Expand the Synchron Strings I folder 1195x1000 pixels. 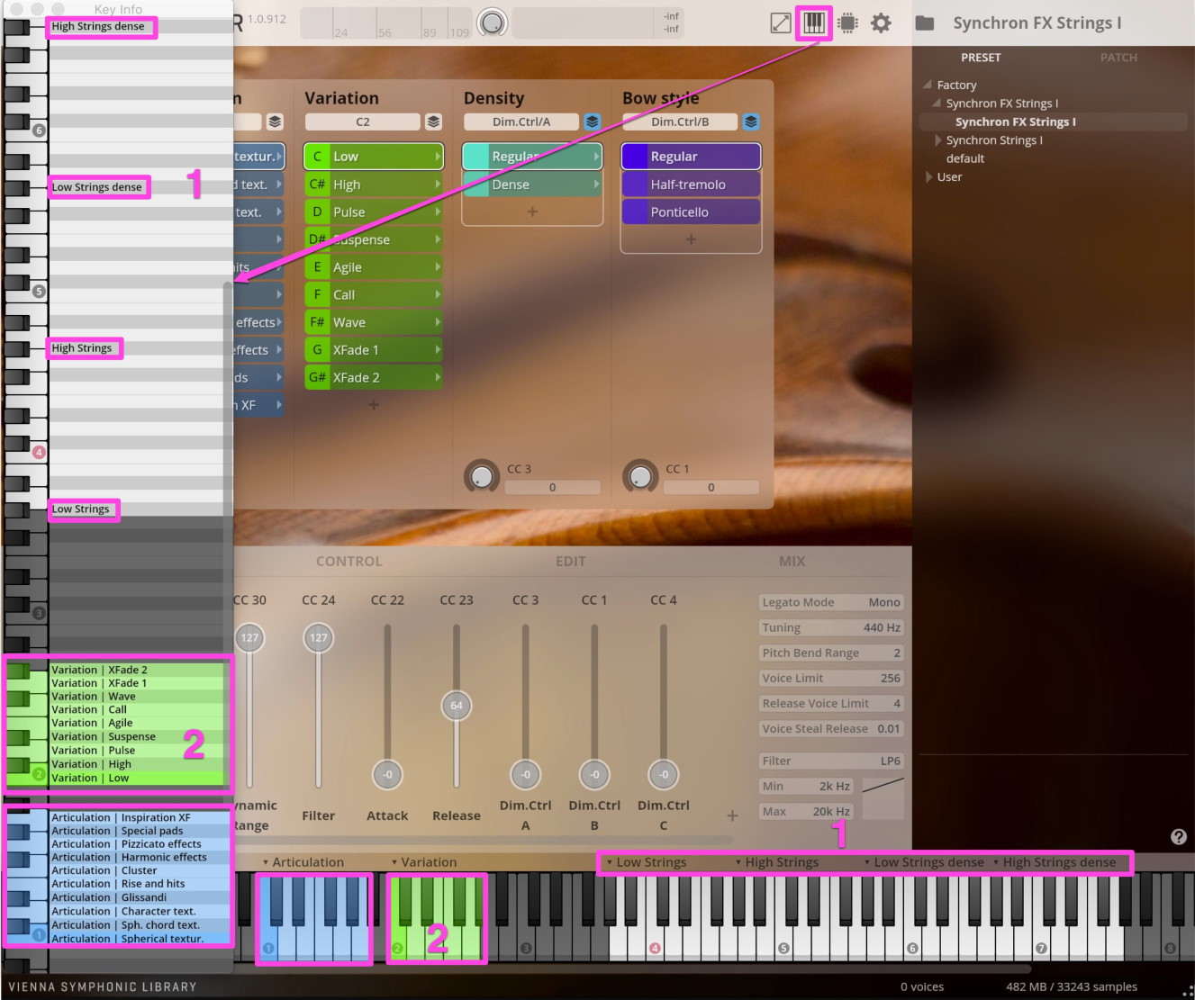coord(937,140)
